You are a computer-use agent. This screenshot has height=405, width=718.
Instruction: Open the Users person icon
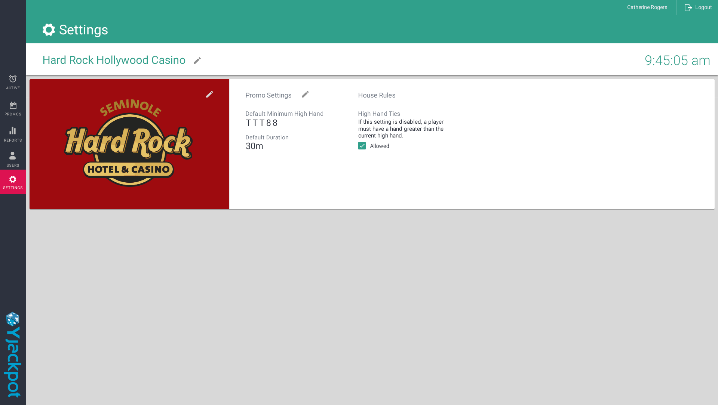(13, 156)
